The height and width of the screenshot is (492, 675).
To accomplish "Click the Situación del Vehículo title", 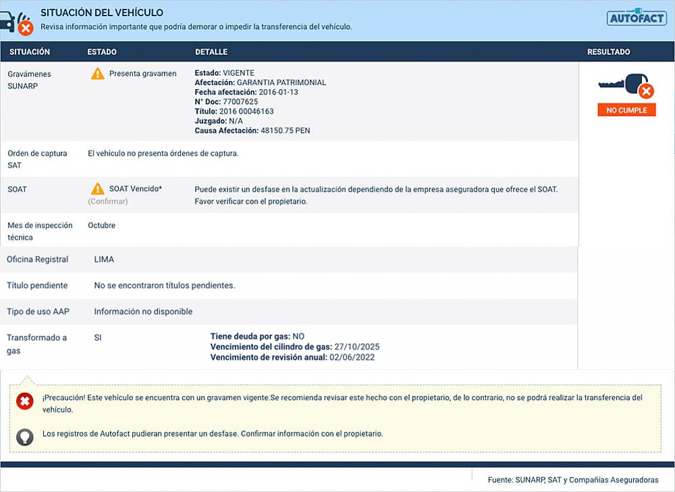I will pos(101,13).
